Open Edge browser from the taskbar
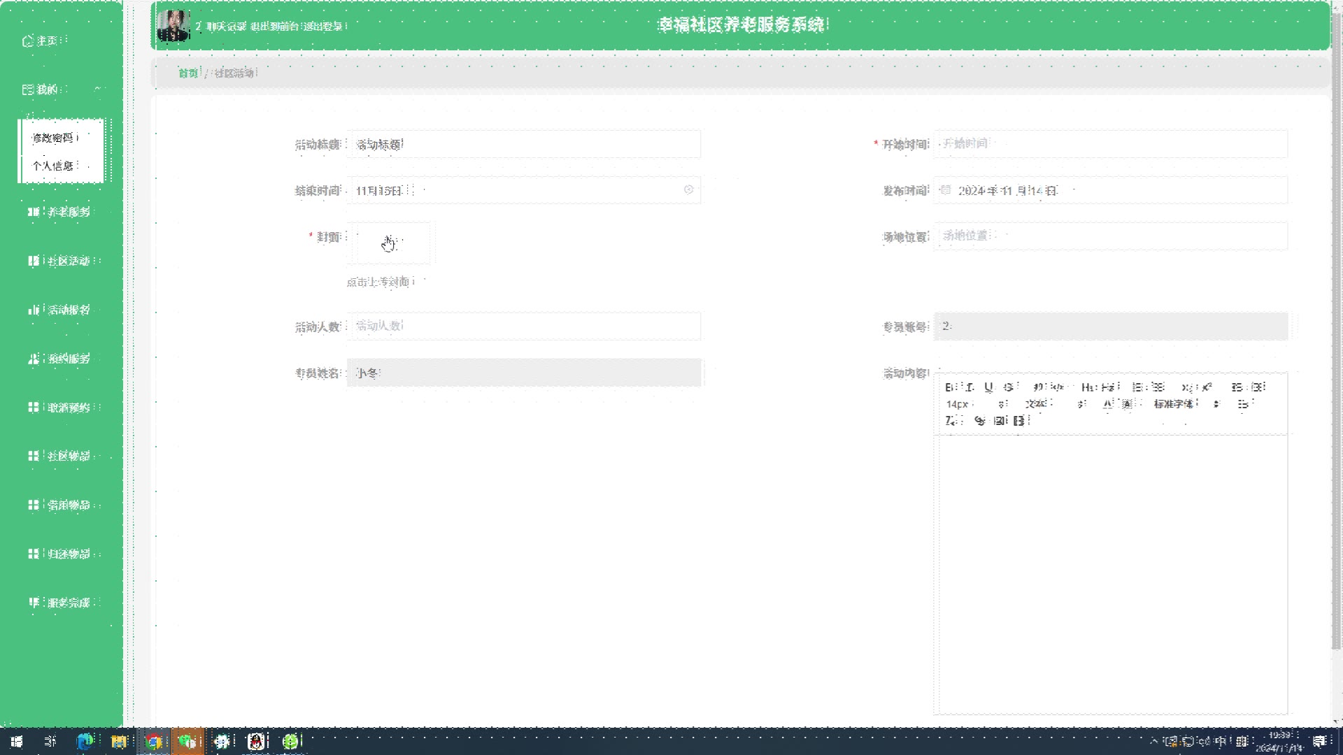 click(85, 741)
